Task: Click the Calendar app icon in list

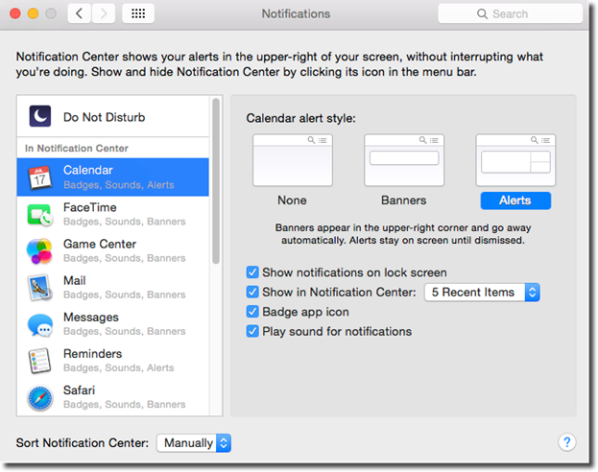Action: tap(40, 177)
